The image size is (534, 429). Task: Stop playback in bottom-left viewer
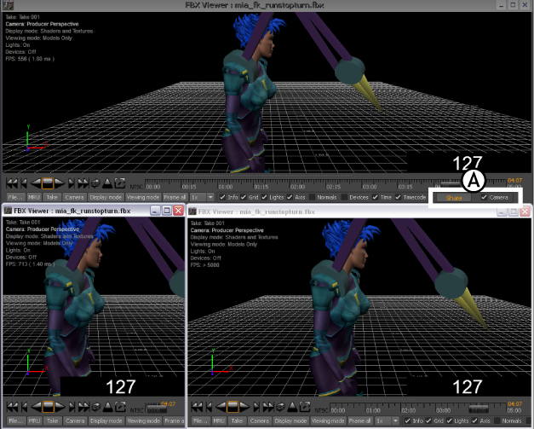(48, 407)
